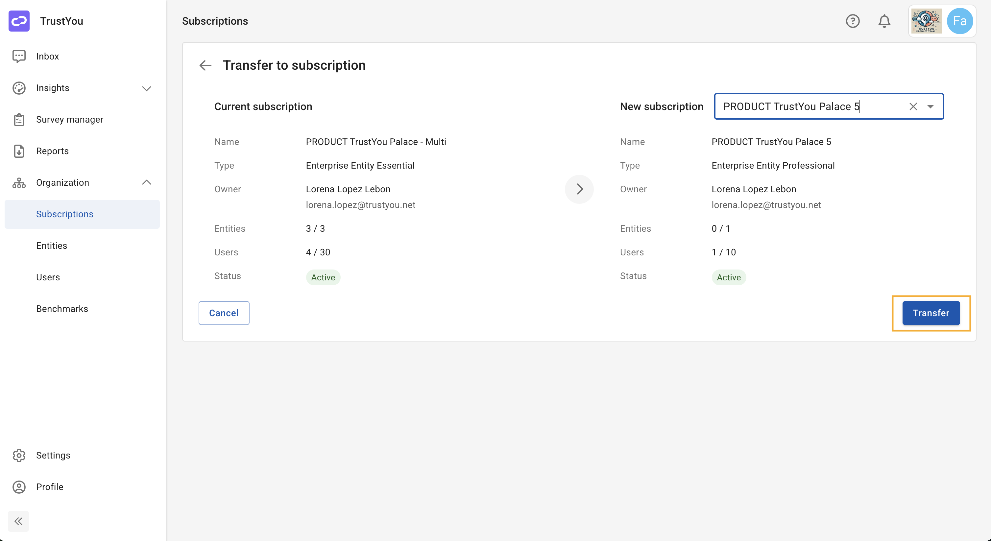Click Enterprise Entity Professional type value

[x=773, y=165]
